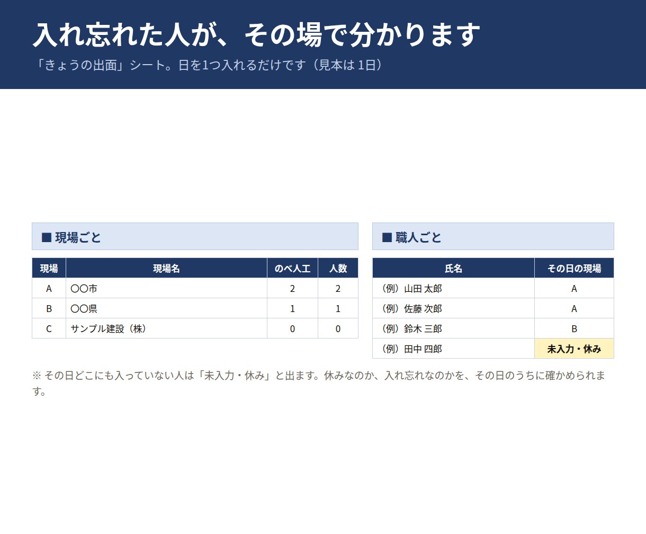The height and width of the screenshot is (534, 646).
Task: Select the のべ人工 value for 〇〇県
Action: pos(292,308)
